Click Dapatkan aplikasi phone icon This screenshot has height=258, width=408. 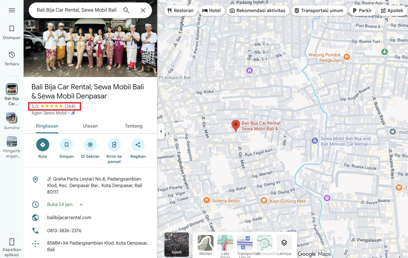point(12,242)
